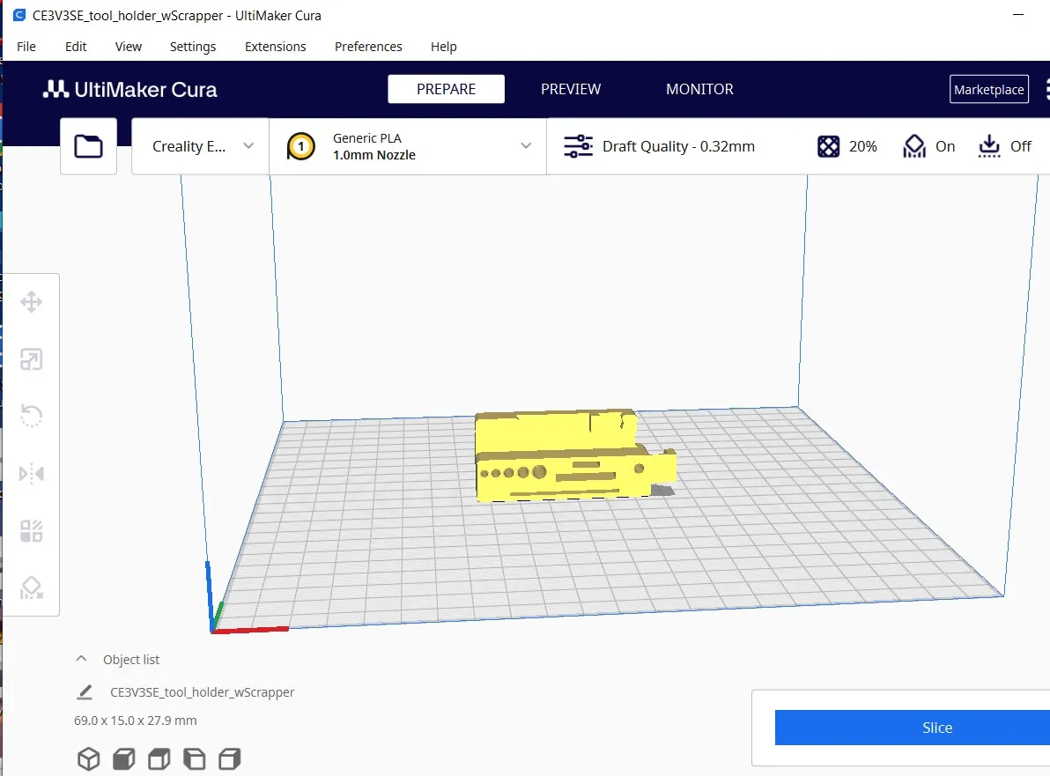Click the Cura app icon in title bar
This screenshot has height=776, width=1050.
(19, 15)
